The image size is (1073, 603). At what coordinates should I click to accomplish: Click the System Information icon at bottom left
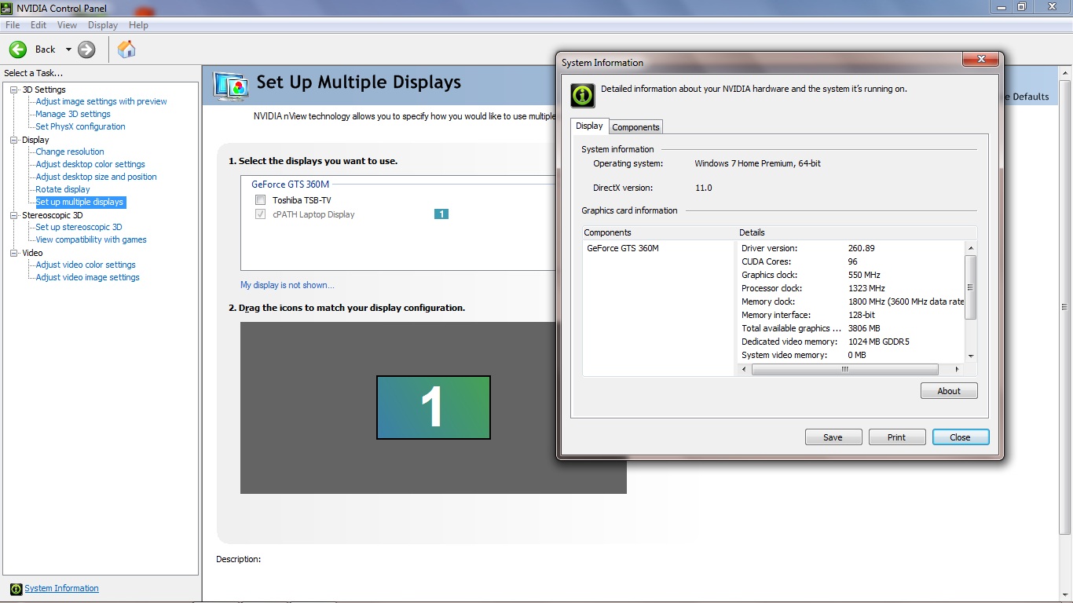click(x=16, y=589)
